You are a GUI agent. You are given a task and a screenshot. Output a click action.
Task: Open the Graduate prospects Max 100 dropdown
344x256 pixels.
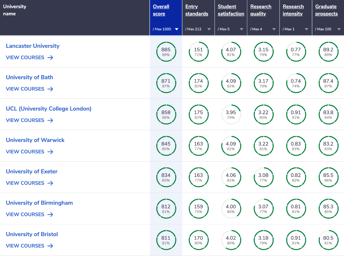[339, 29]
